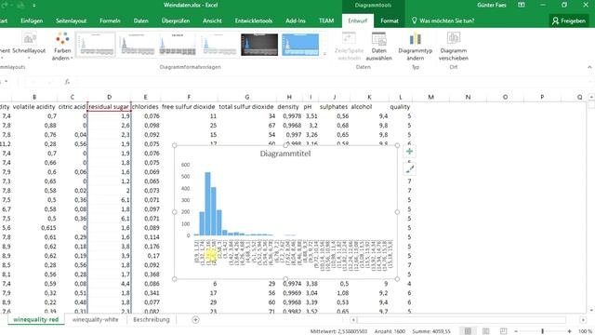Screen dimensions: 595x335
Task: Expand chart styles gallery more arrow
Action: point(324,54)
